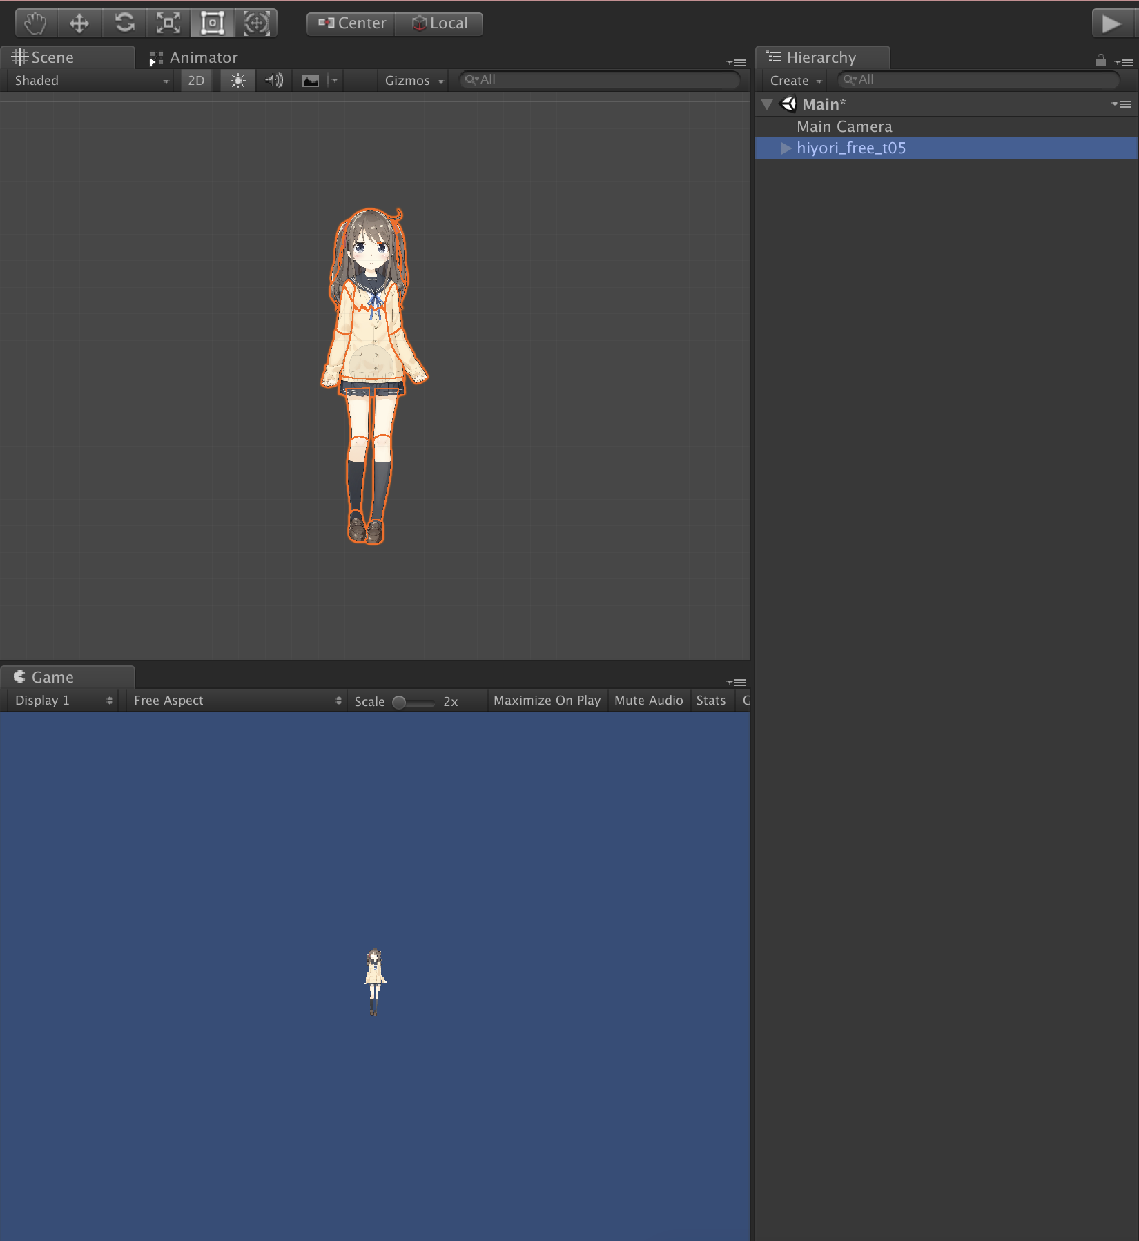The height and width of the screenshot is (1241, 1139).
Task: Click the Animator tab icon
Action: point(156,59)
